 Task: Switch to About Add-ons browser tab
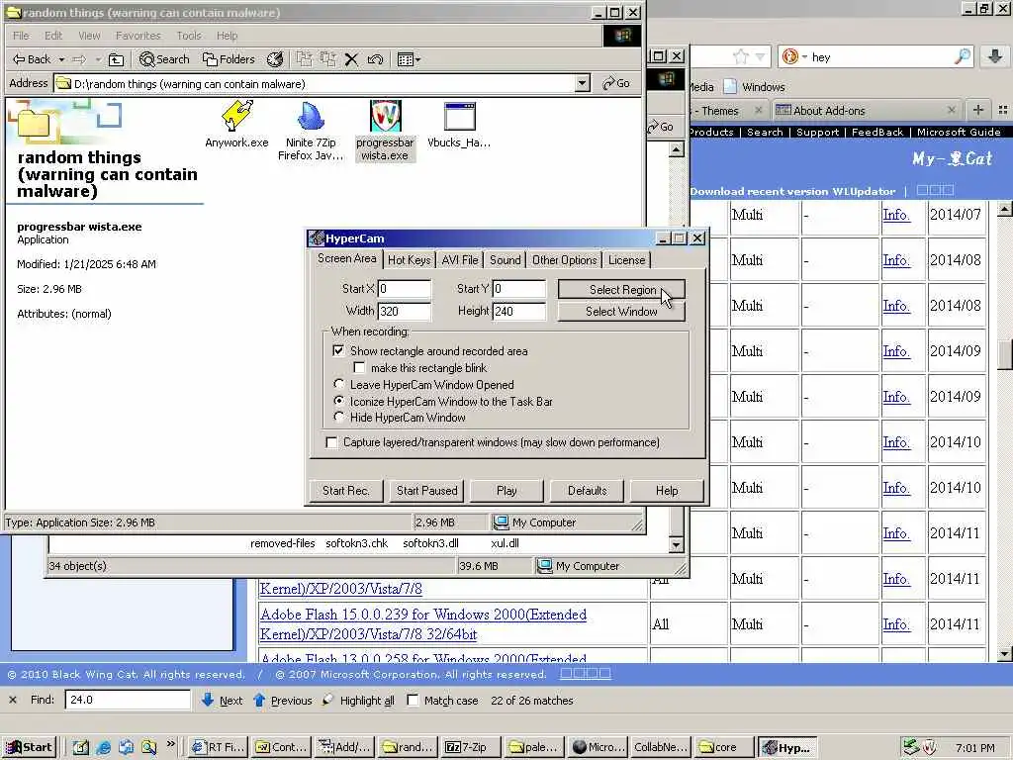pyautogui.click(x=866, y=111)
